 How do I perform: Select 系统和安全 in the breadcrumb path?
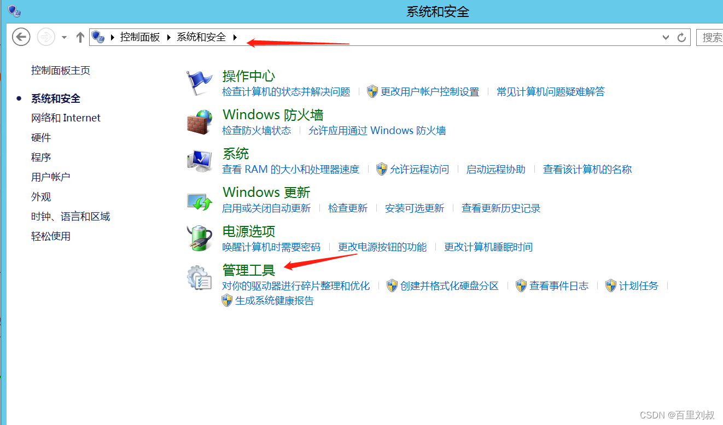point(201,37)
